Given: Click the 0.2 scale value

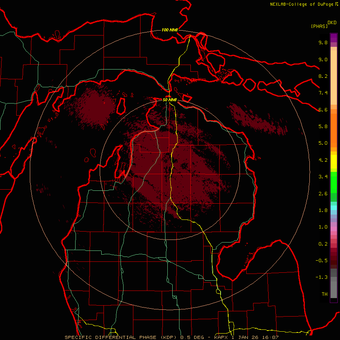Looking at the screenshot, I should 323,244.
